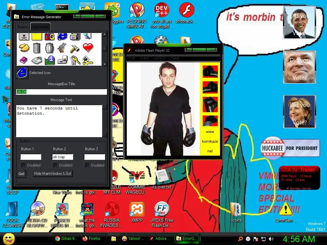Click the Button 3 text field
This screenshot has width=327, height=245.
point(95,157)
